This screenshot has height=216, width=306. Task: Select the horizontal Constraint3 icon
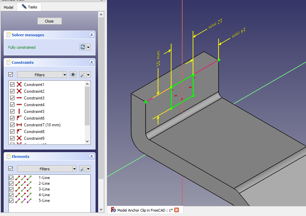pos(19,98)
